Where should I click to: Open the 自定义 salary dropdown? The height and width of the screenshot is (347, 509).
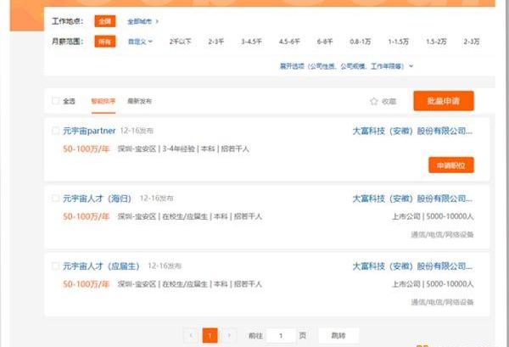click(140, 41)
